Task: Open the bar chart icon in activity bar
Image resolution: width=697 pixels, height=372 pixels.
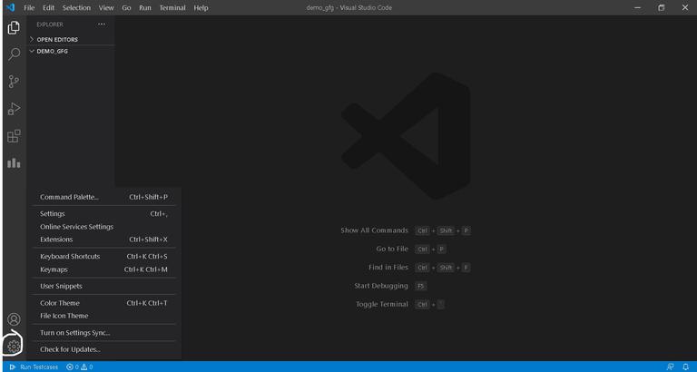Action: [x=14, y=162]
